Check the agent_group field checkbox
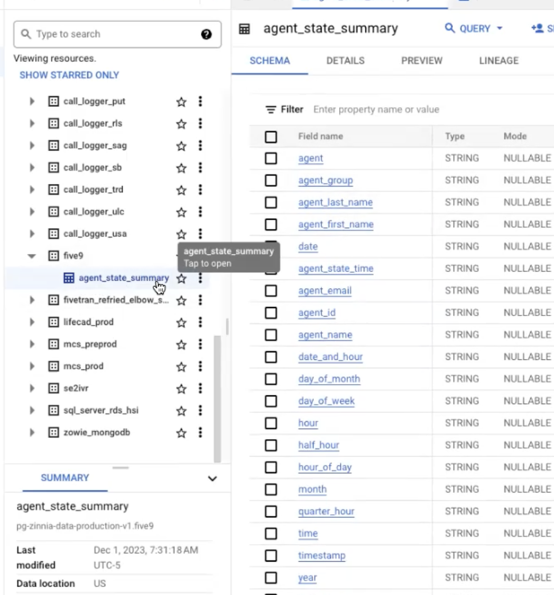The height and width of the screenshot is (595, 554). pyautogui.click(x=271, y=181)
